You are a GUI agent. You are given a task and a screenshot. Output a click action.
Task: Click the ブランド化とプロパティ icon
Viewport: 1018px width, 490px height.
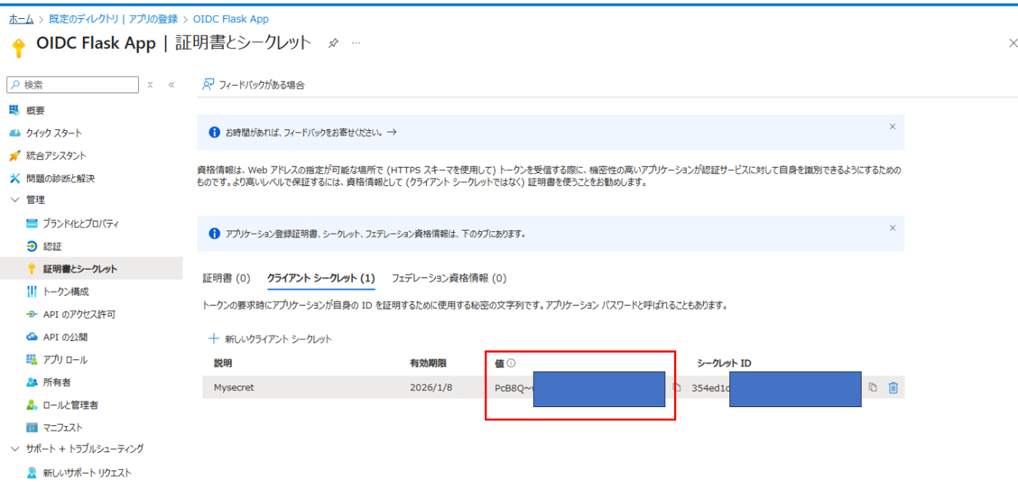click(x=31, y=224)
